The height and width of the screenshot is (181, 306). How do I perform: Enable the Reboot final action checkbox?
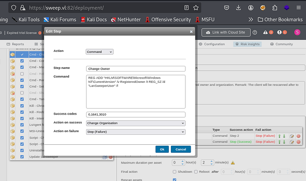coord(196,172)
